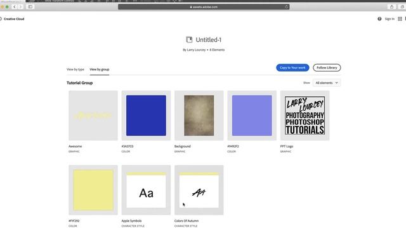Click the PPT Logo element name

coord(287,146)
